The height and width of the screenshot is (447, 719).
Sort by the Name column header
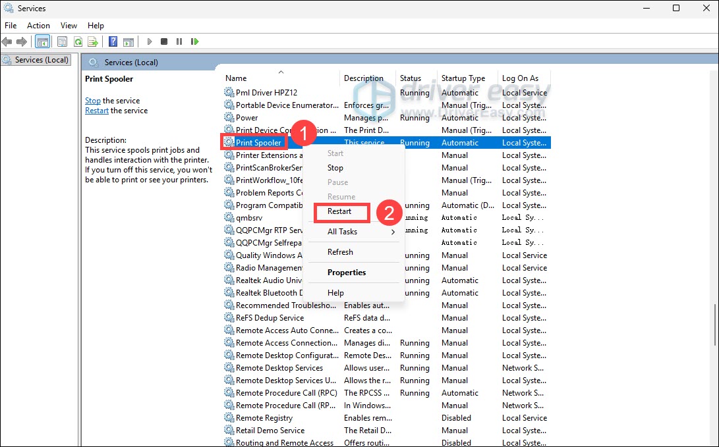pos(281,78)
